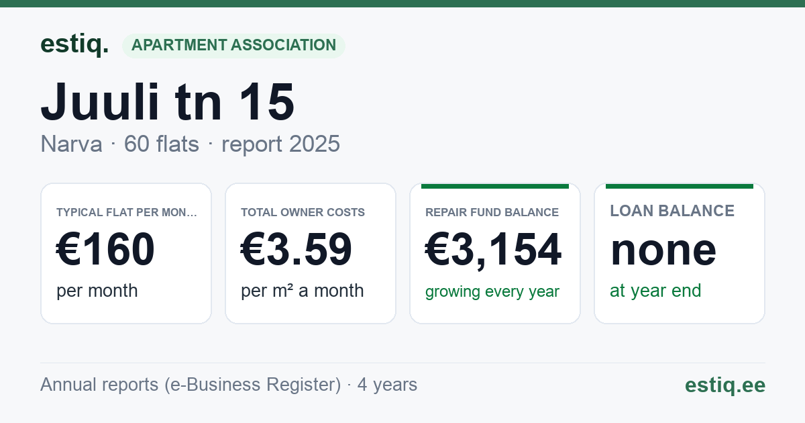Select the €3.59 value

click(x=297, y=250)
